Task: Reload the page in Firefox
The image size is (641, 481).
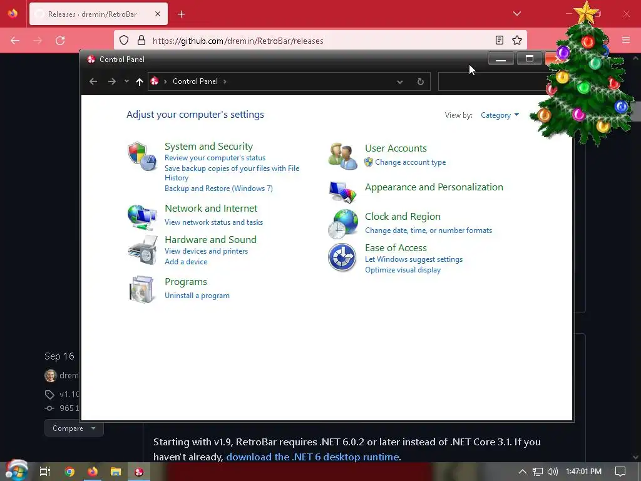Action: 60,41
